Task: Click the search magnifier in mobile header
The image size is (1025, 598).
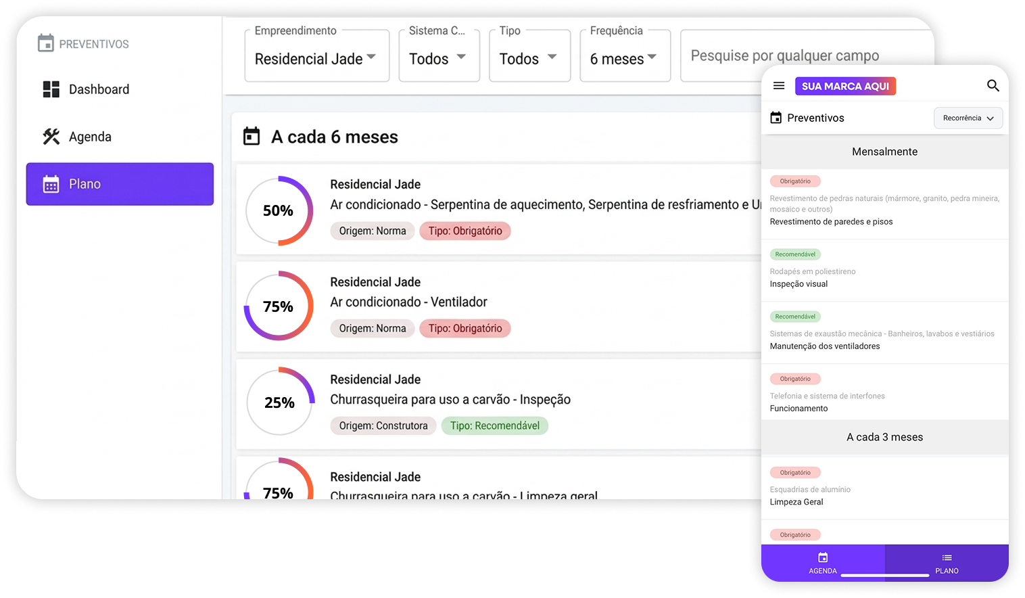Action: pyautogui.click(x=993, y=86)
